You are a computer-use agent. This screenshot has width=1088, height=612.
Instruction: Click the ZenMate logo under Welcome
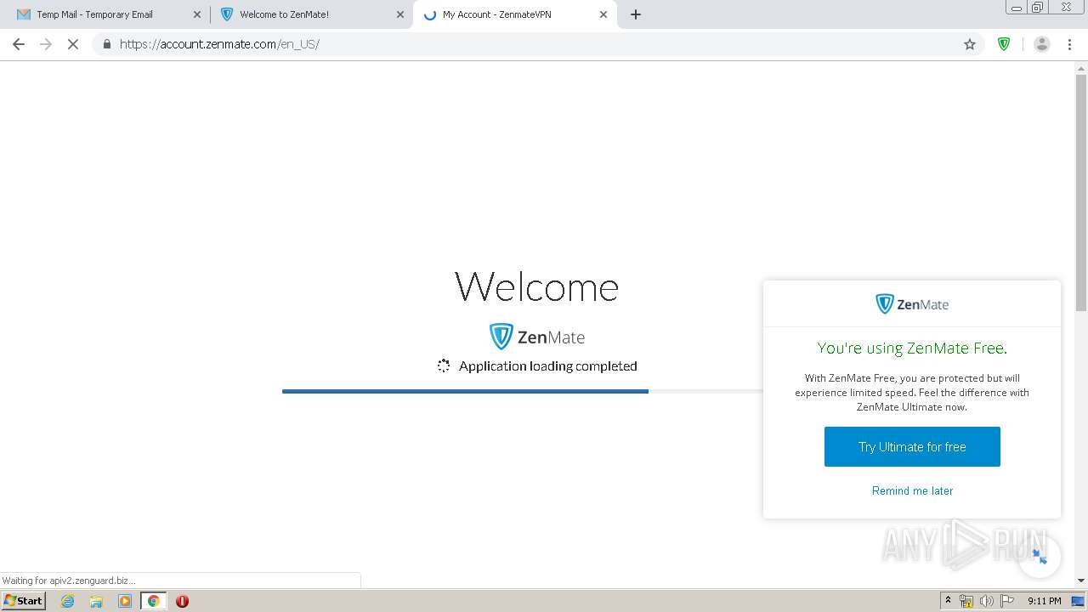[537, 337]
